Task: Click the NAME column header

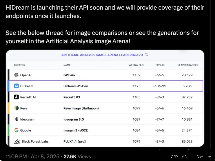Action: pos(67,65)
